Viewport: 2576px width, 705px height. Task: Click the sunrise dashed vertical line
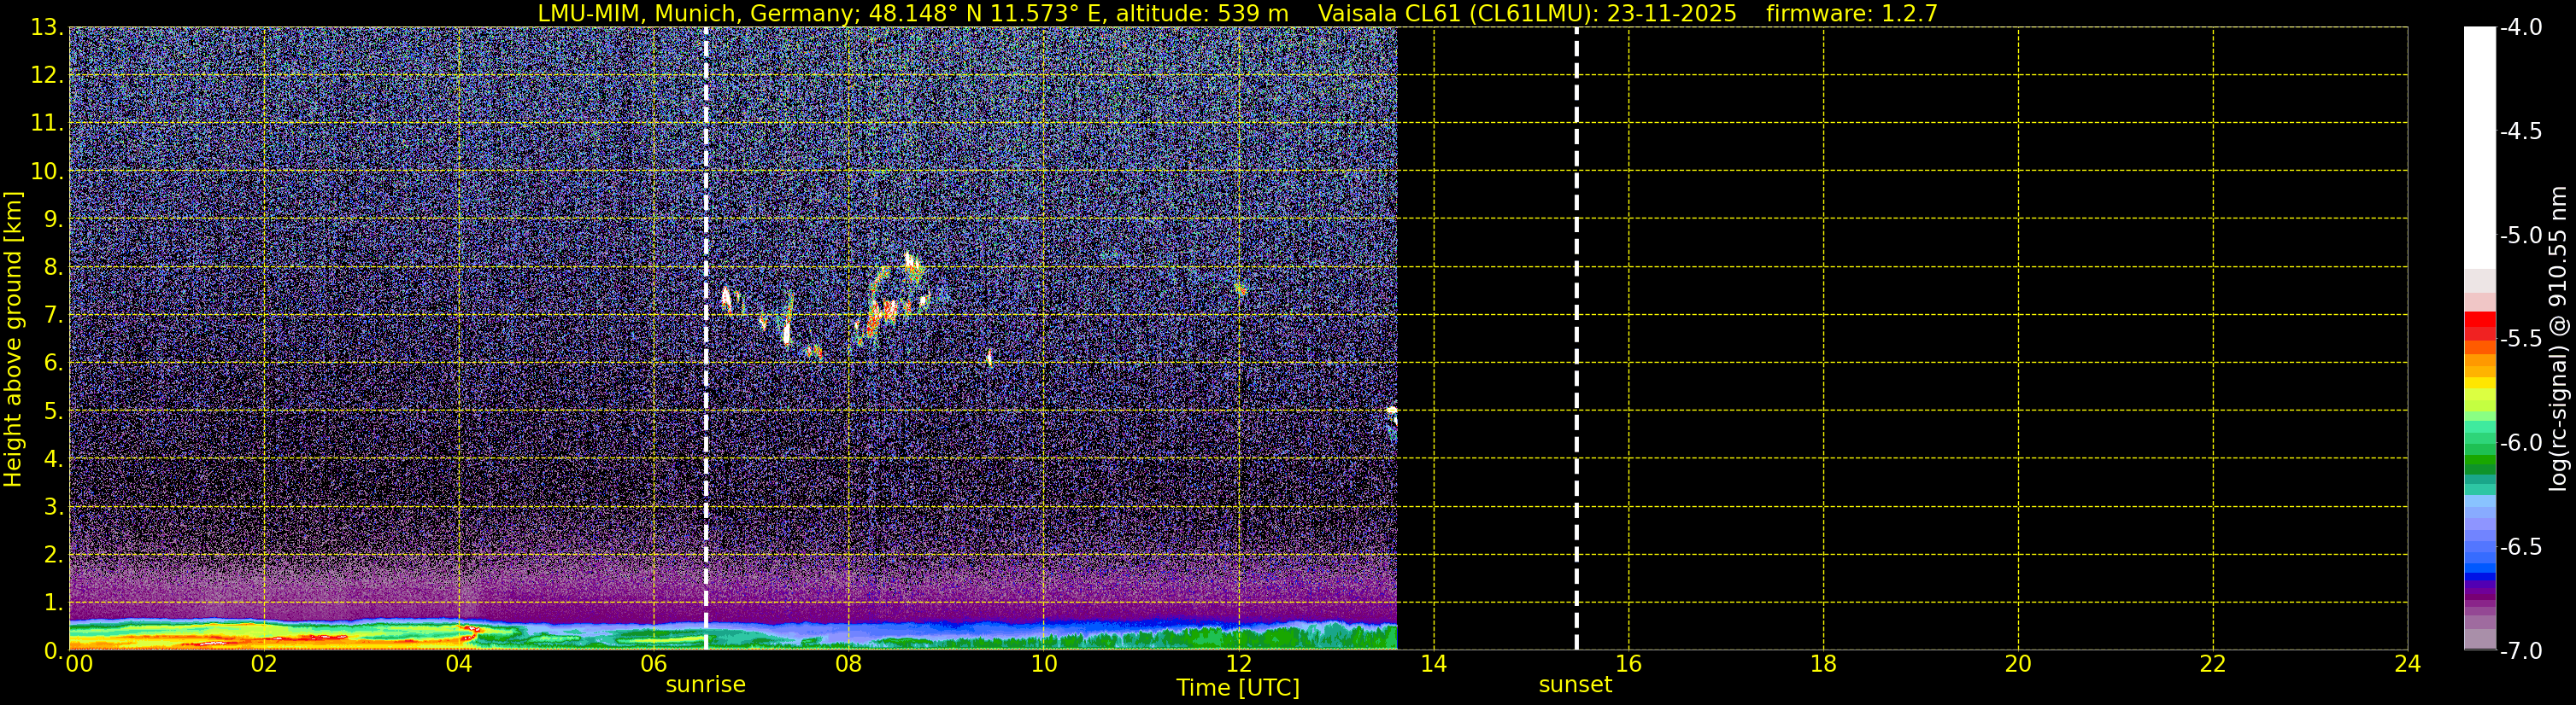pyautogui.click(x=706, y=339)
